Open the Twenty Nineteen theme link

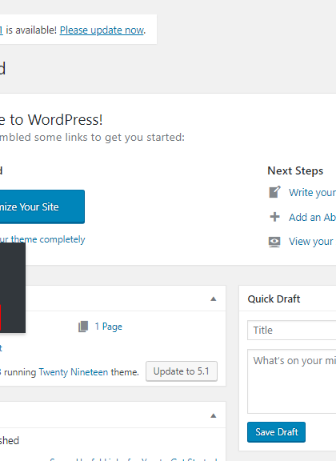click(x=74, y=372)
